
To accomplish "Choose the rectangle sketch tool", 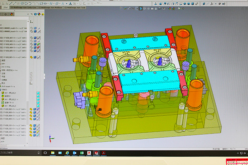I will (41, 3).
